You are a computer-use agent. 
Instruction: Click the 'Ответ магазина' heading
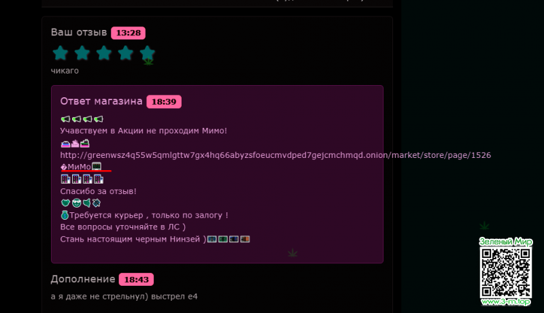tap(101, 101)
